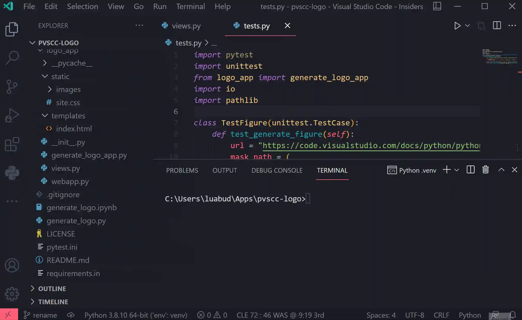Open the Manage settings gear

pos(12,294)
